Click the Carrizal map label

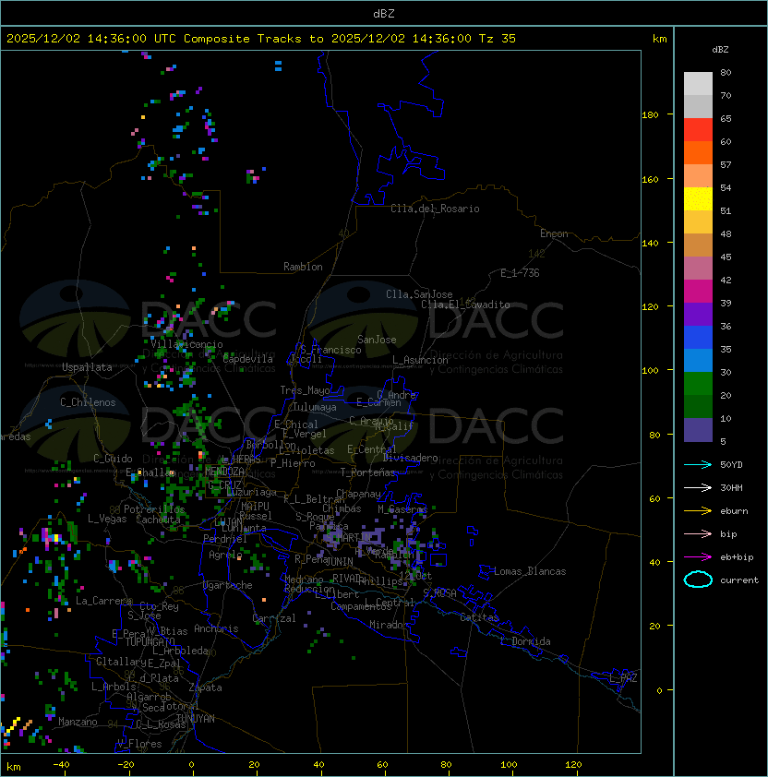(x=273, y=618)
